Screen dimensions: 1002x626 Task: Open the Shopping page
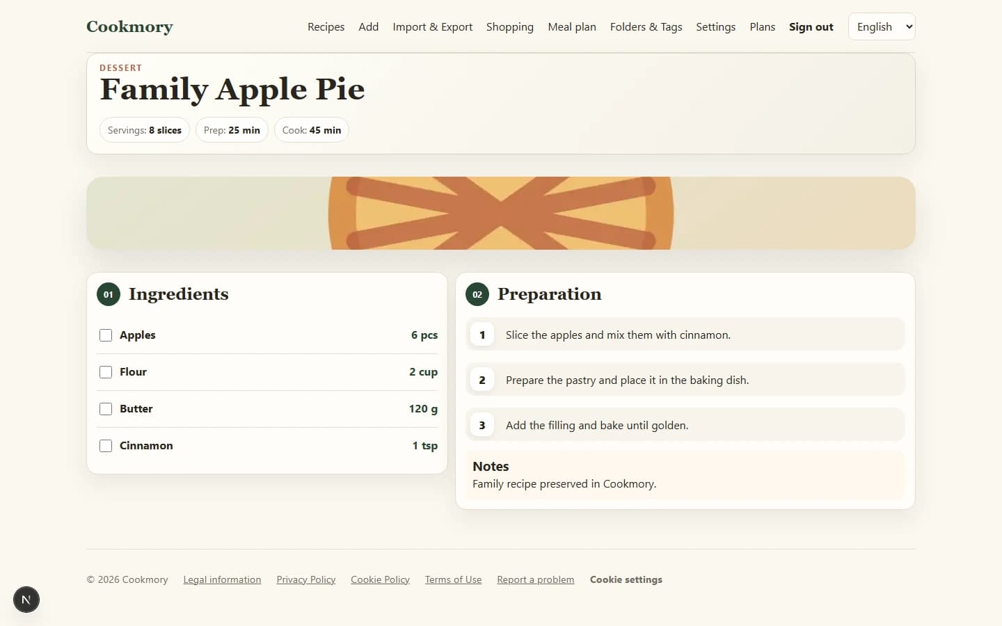point(509,26)
